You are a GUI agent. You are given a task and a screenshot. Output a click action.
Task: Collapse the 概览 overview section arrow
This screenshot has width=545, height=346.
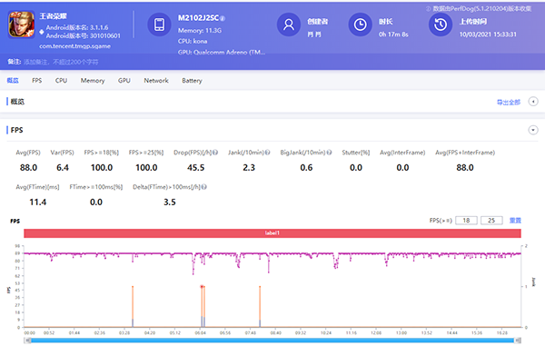533,102
